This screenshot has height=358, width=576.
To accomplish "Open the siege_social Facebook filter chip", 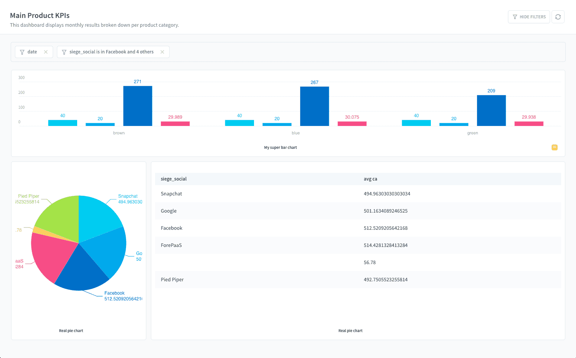I will click(113, 52).
